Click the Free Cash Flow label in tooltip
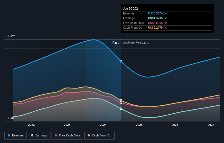The width and height of the screenshot is (224, 143). (x=133, y=23)
